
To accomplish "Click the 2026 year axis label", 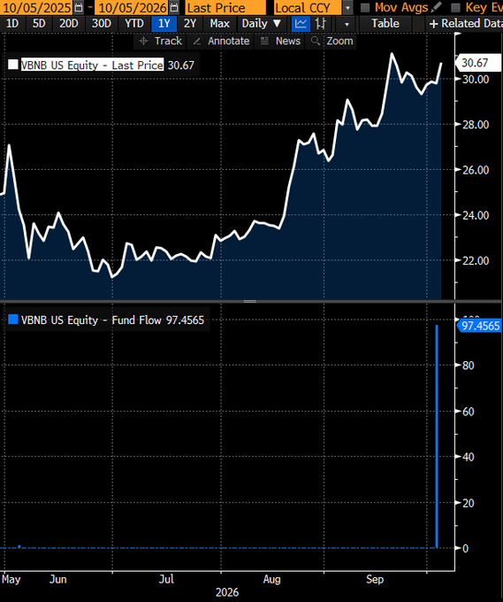I will click(227, 592).
